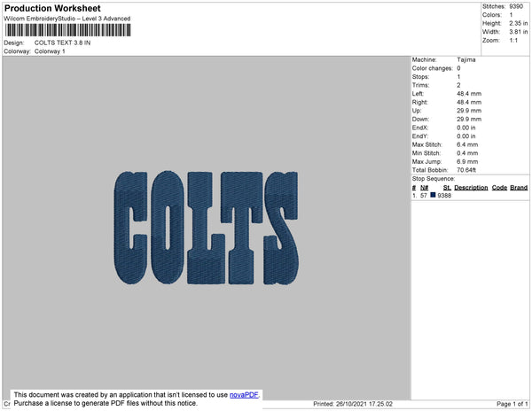Select the Production Worksheet title

click(52, 9)
